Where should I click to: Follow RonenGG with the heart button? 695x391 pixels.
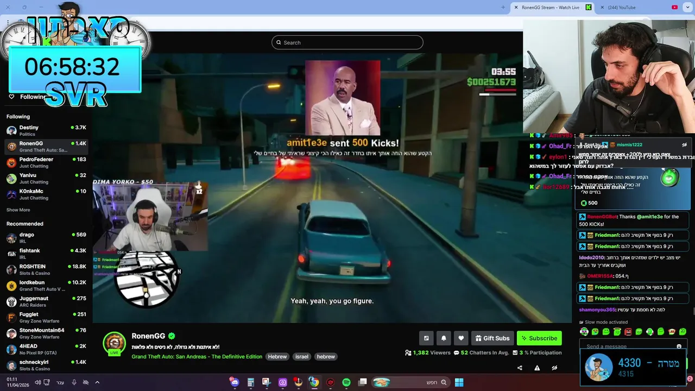pos(461,338)
